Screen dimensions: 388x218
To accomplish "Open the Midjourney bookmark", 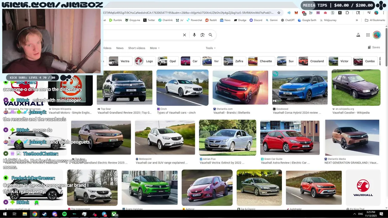I will coord(328,20).
